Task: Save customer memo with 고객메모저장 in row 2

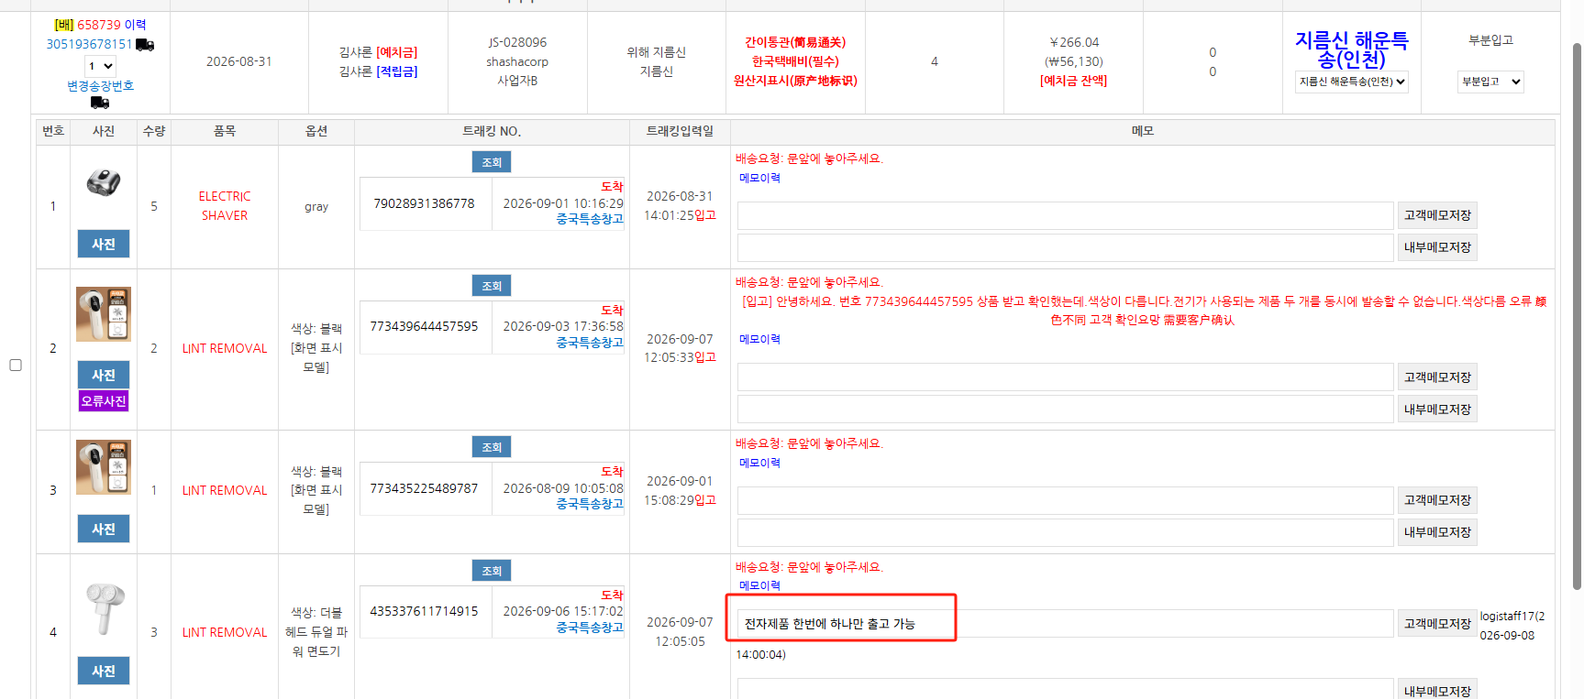Action: (1437, 377)
